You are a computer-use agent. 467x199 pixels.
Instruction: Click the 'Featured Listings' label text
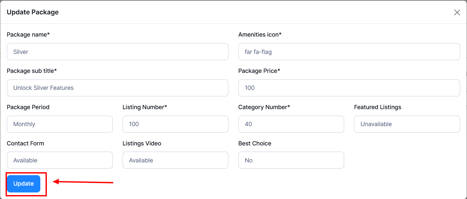click(x=378, y=107)
